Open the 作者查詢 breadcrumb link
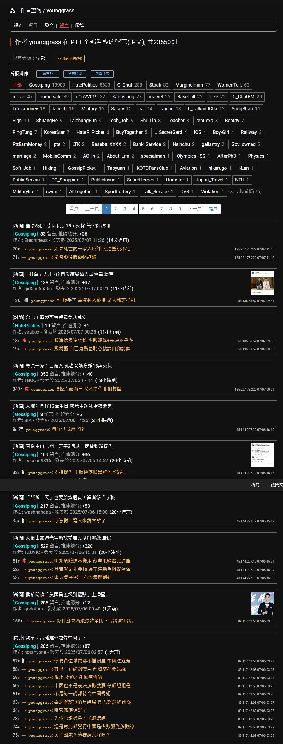Image resolution: width=283 pixels, height=744 pixels. tap(31, 11)
